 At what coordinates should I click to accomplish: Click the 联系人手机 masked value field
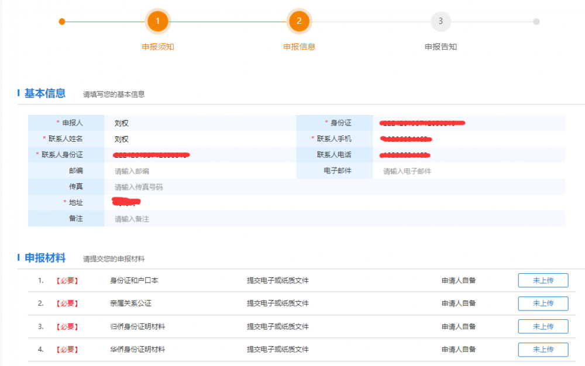[x=468, y=139]
